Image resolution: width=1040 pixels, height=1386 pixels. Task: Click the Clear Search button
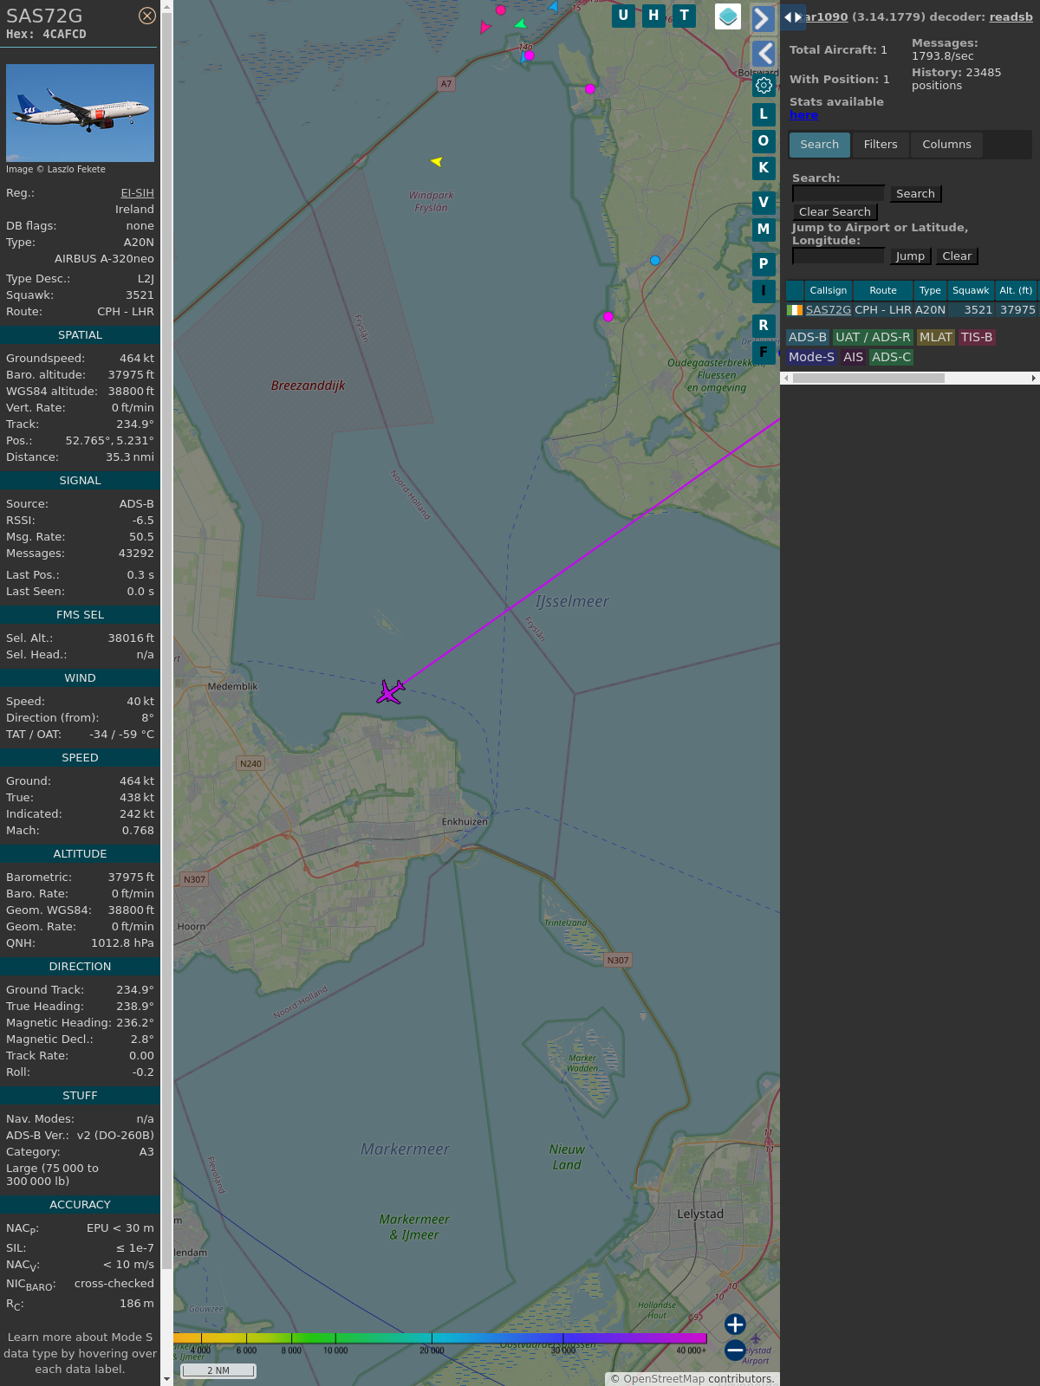point(835,212)
